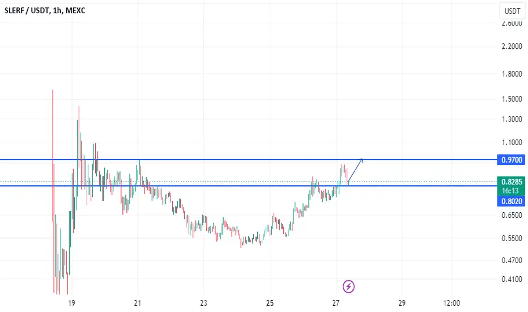This screenshot has width=528, height=312.
Task: Click date label 19 on time axis
Action: [x=71, y=303]
